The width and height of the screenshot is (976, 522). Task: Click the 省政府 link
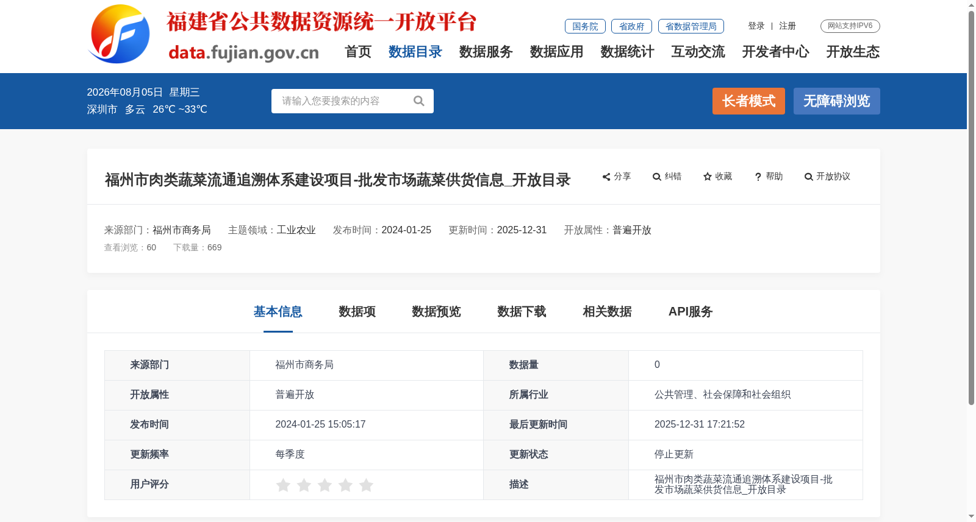(x=631, y=26)
